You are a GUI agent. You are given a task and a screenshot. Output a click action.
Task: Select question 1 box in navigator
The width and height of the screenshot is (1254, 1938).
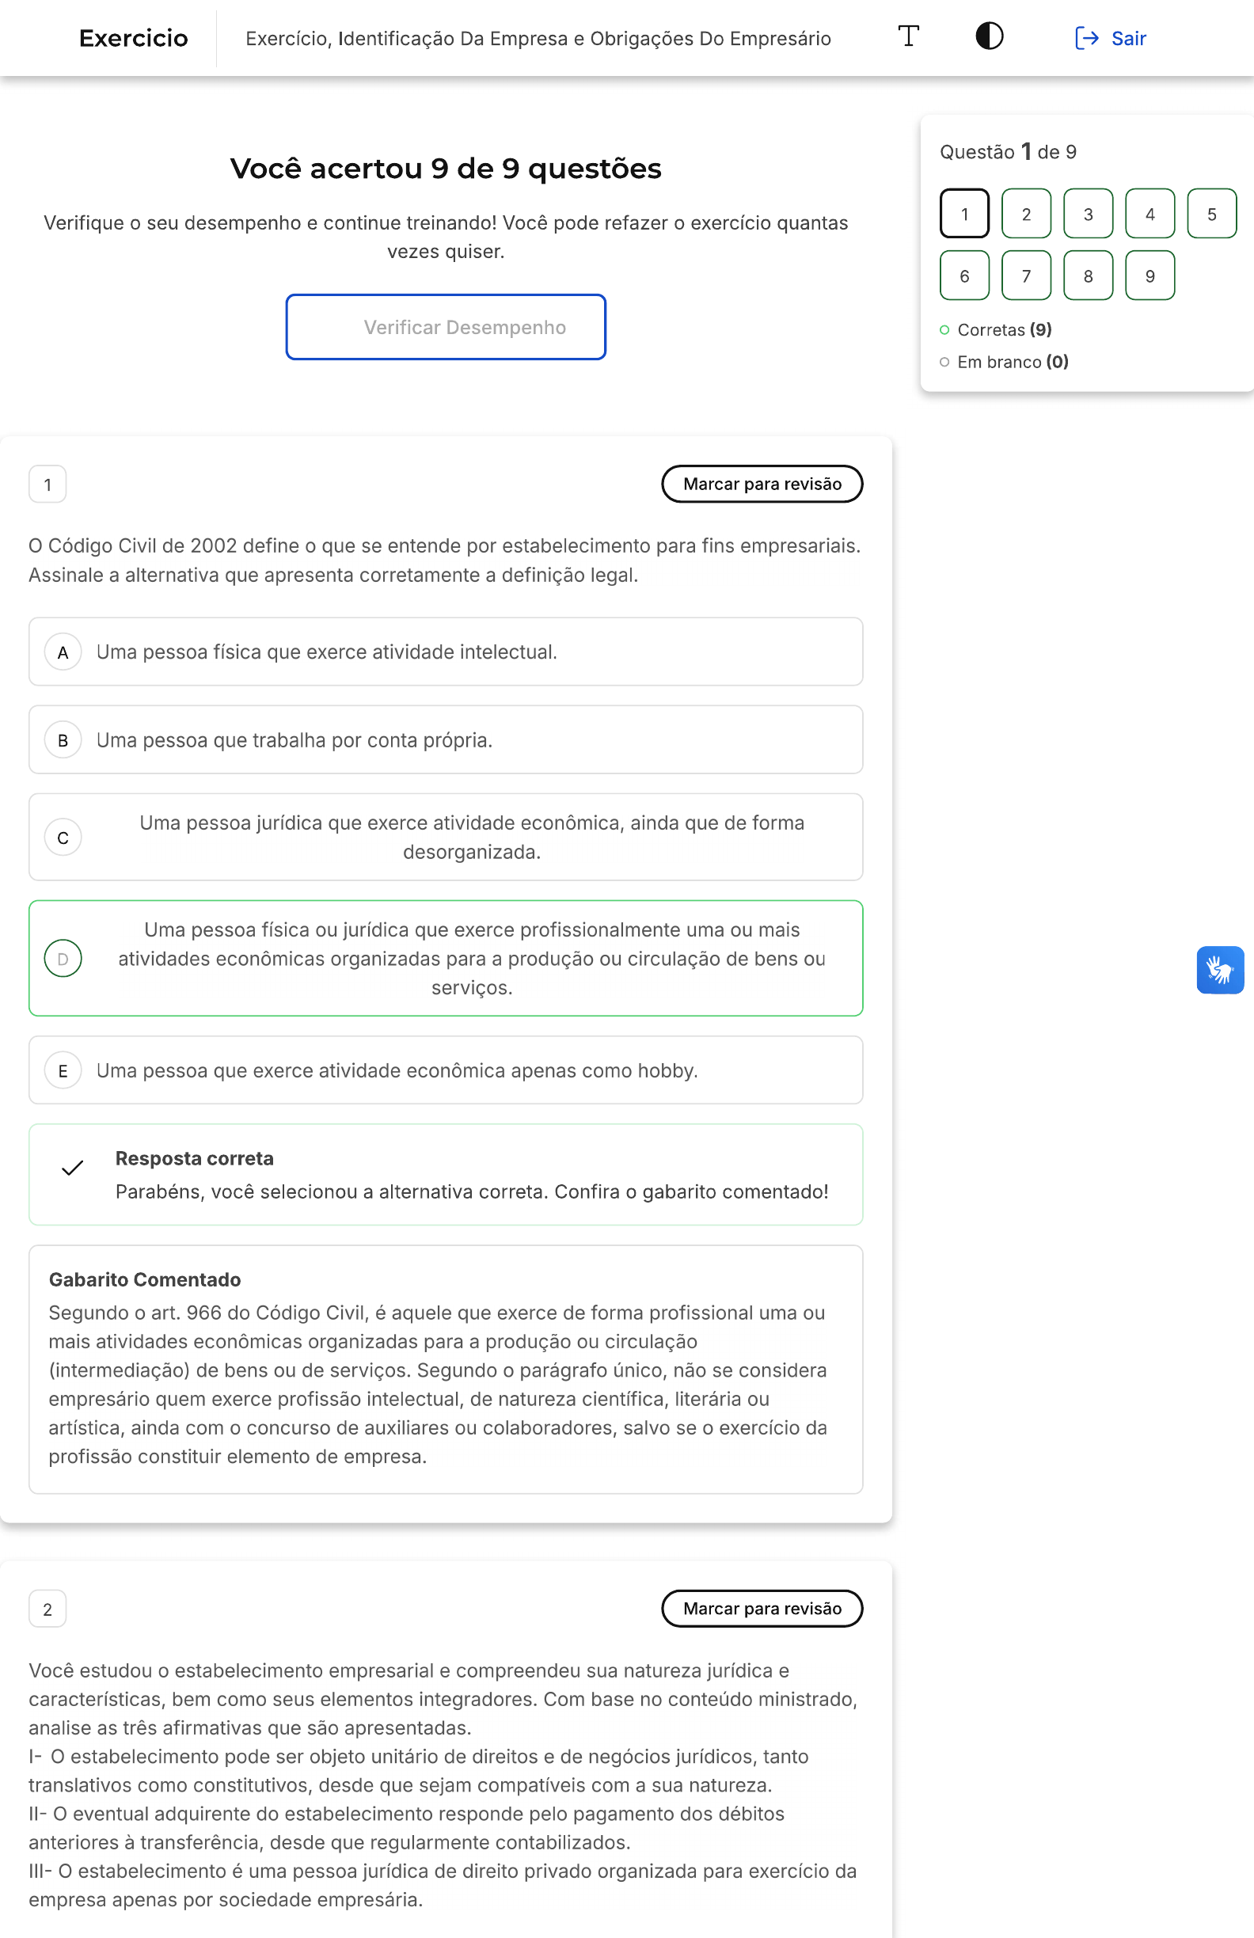(964, 215)
